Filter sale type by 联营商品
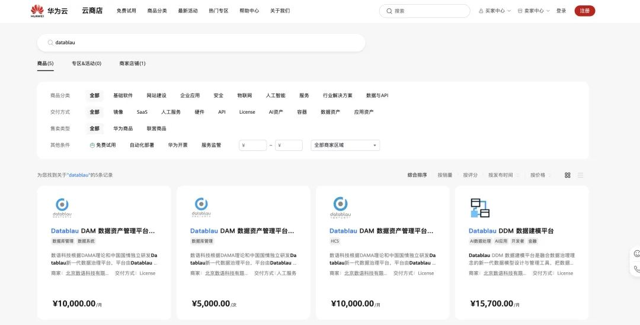Image resolution: width=640 pixels, height=325 pixels. coord(156,128)
